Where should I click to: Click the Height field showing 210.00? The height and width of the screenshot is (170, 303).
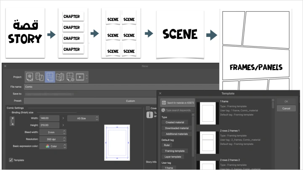[49, 125]
